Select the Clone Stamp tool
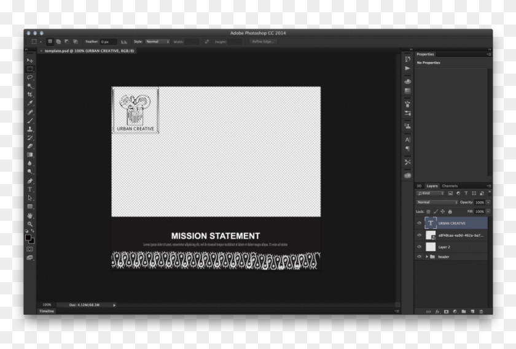Screen dimensions: 516x349 click(x=30, y=129)
